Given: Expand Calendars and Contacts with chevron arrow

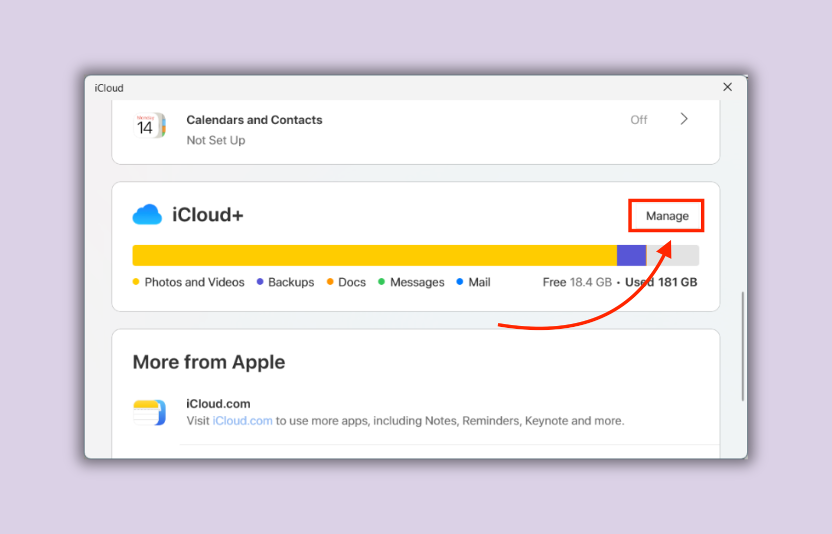Looking at the screenshot, I should click(684, 119).
